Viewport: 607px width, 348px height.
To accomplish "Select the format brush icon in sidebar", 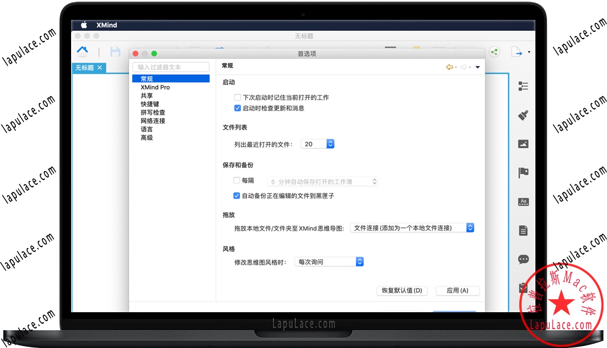I will click(x=523, y=115).
